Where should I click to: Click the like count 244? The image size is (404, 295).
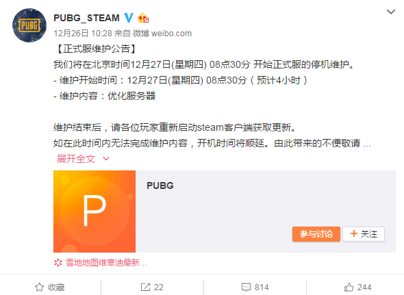tap(364, 287)
